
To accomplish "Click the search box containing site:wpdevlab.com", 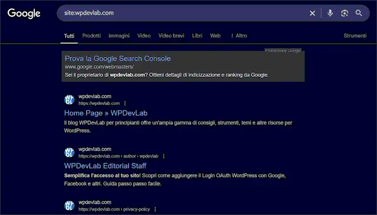I will click(x=213, y=13).
